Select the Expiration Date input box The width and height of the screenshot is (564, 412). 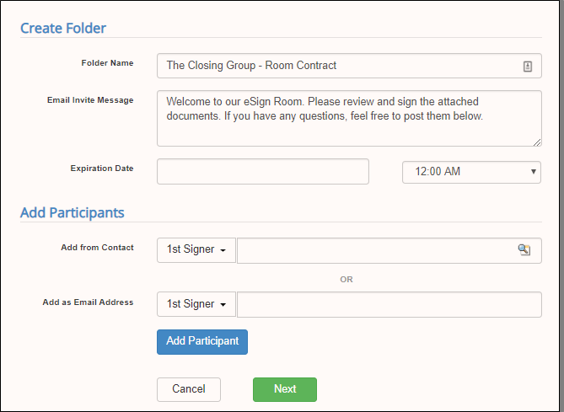pyautogui.click(x=263, y=171)
